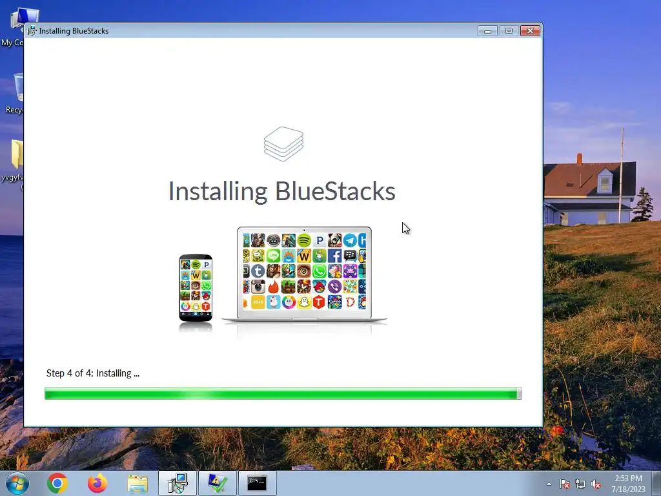Click the BlueStacks stacked layers logo
The width and height of the screenshot is (661, 496).
(x=284, y=144)
